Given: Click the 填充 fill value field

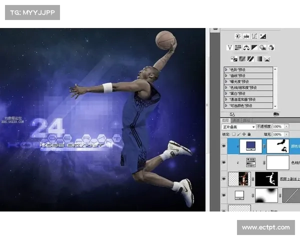Looking at the screenshot, I should pos(278,134).
